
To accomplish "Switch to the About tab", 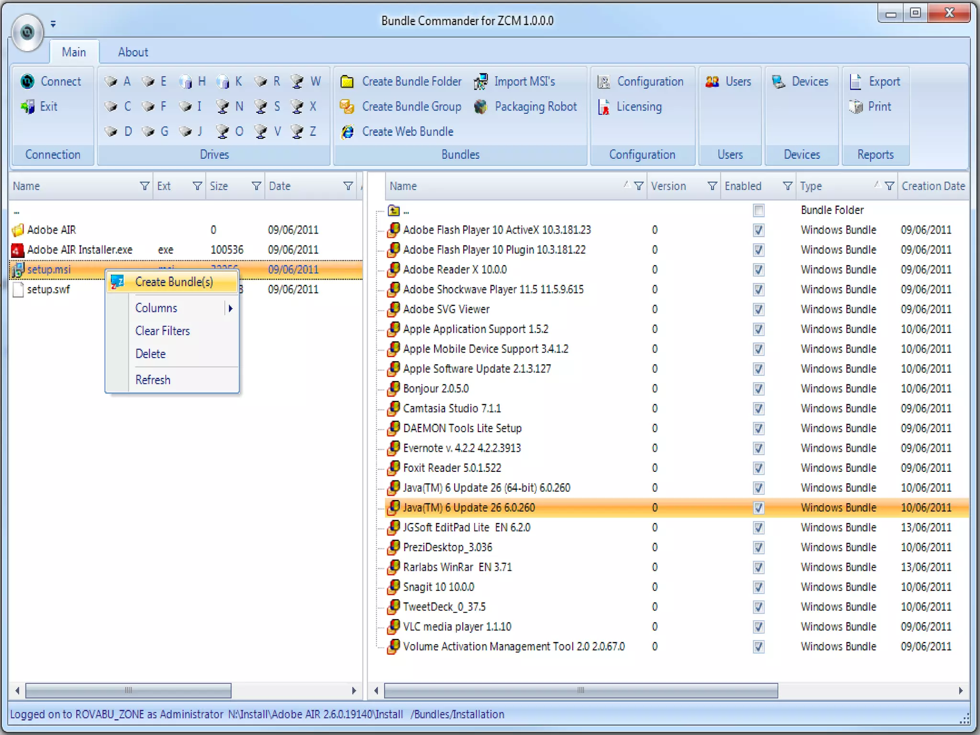I will [133, 52].
